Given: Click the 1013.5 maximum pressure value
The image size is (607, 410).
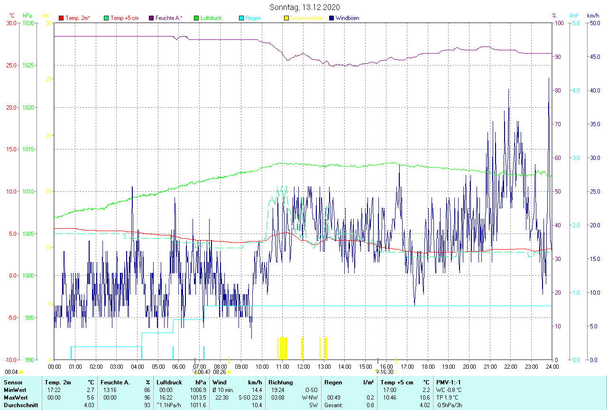Looking at the screenshot, I should click(198, 397).
